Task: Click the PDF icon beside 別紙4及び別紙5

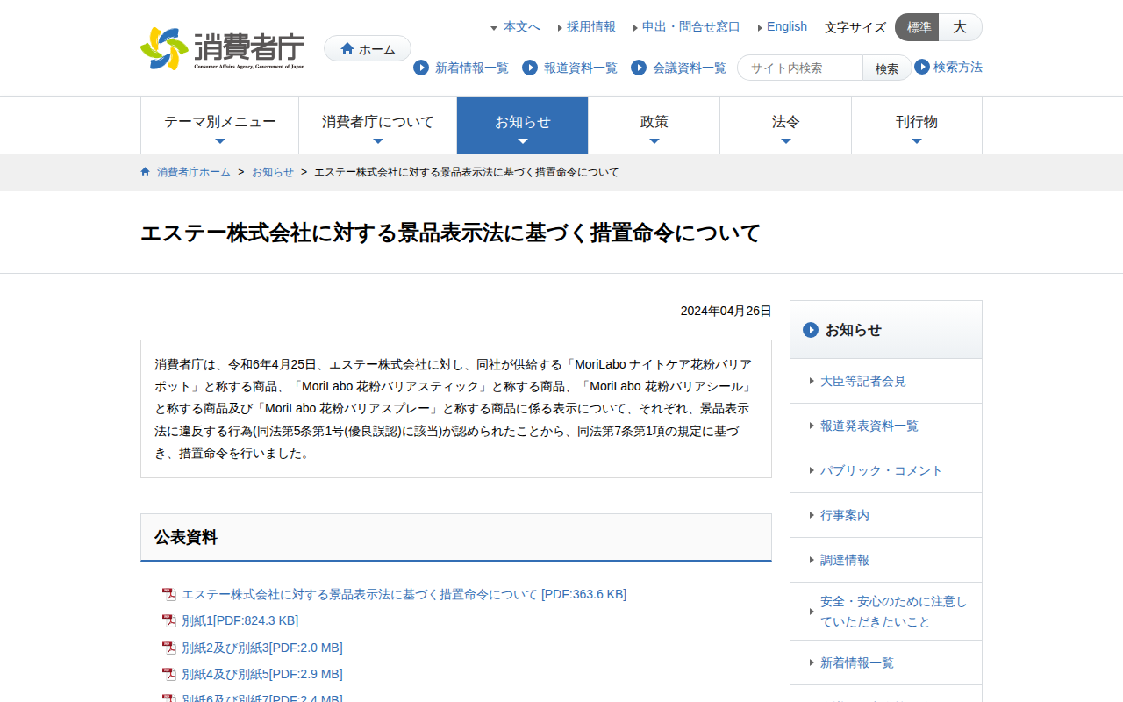Action: (x=169, y=675)
